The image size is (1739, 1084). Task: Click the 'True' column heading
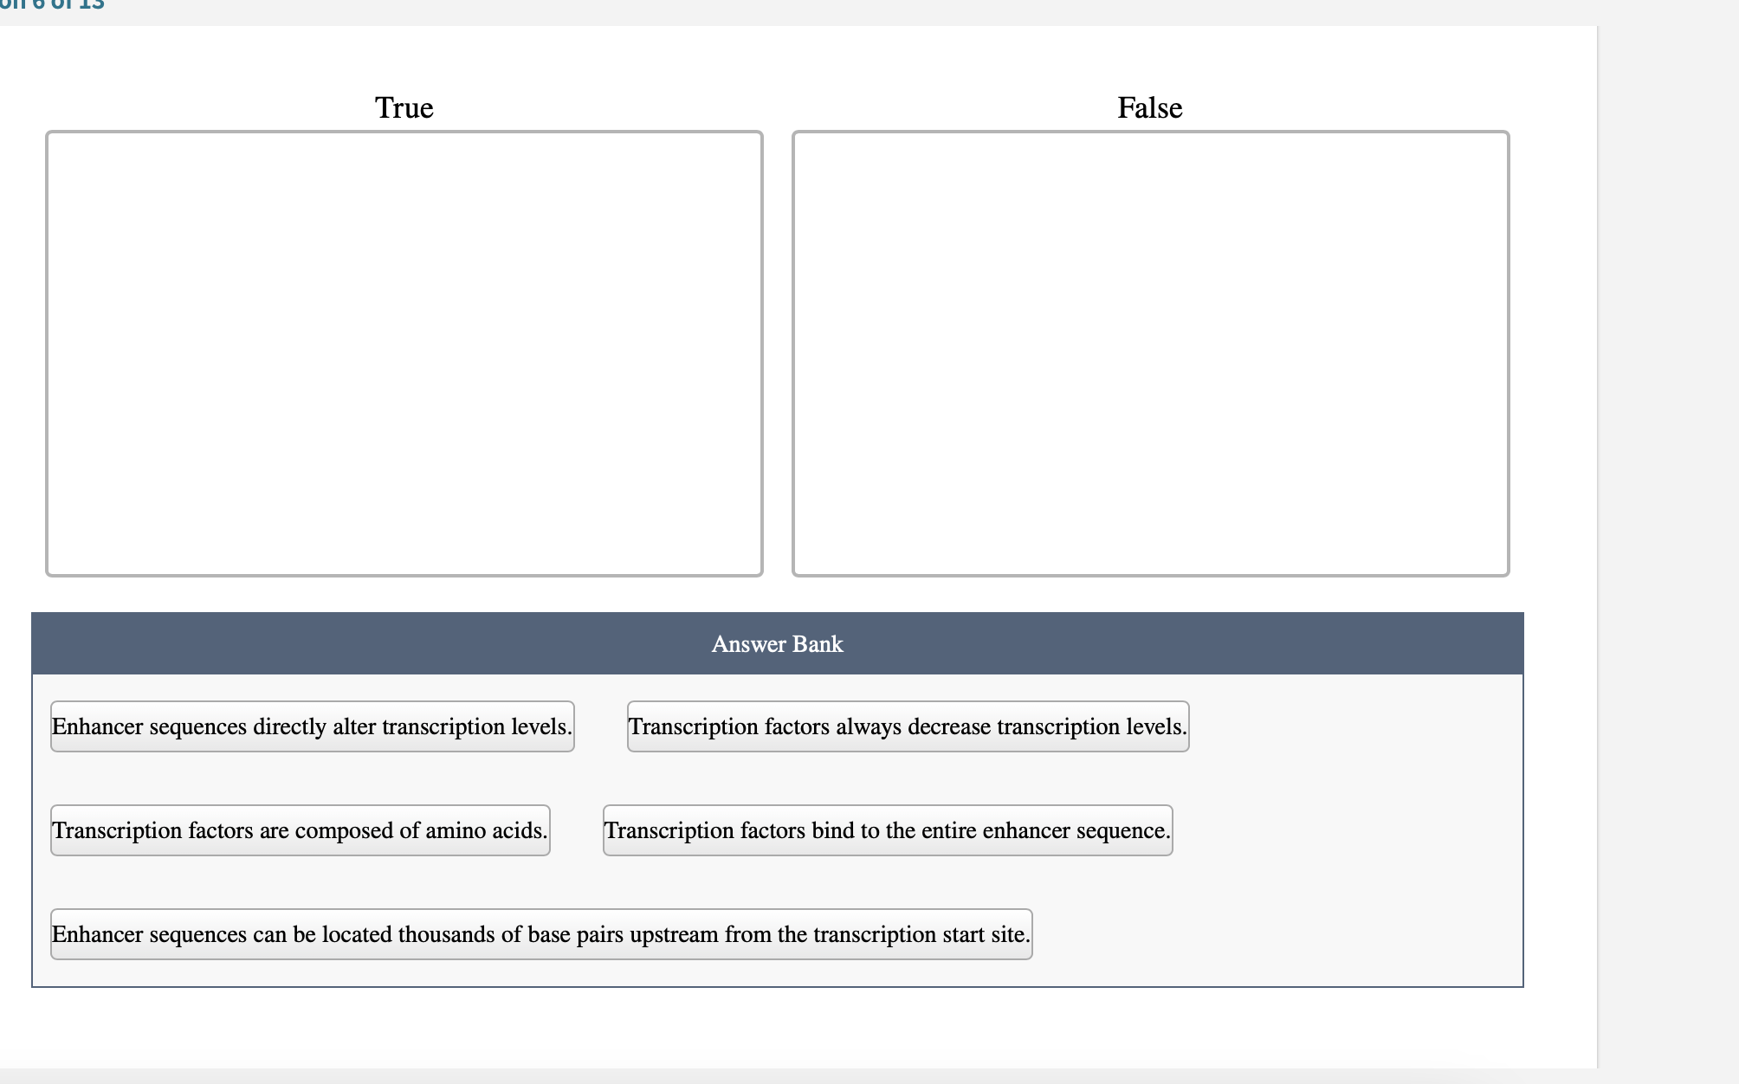(404, 107)
